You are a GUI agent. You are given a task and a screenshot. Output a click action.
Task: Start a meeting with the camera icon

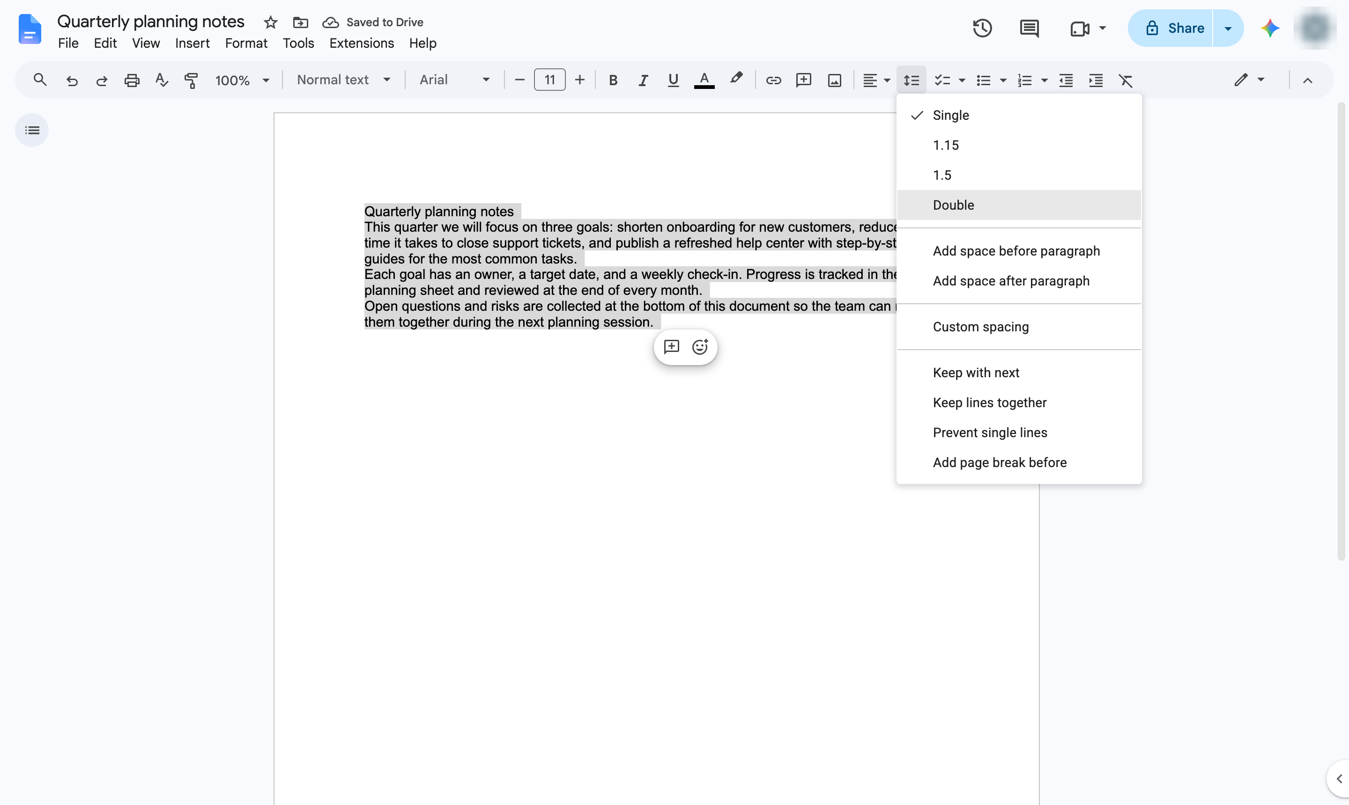tap(1080, 28)
